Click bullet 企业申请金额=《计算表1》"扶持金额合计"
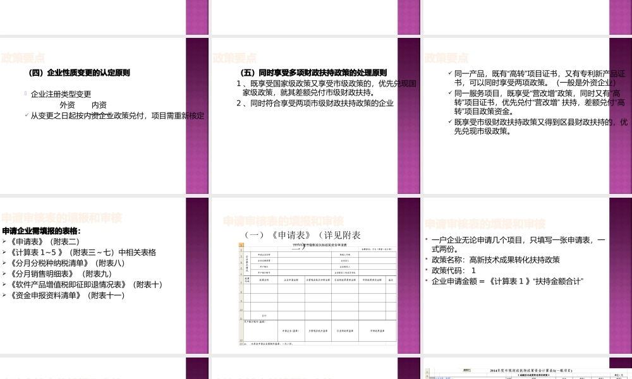Screen dimensions: 632x379 [x=507, y=282]
